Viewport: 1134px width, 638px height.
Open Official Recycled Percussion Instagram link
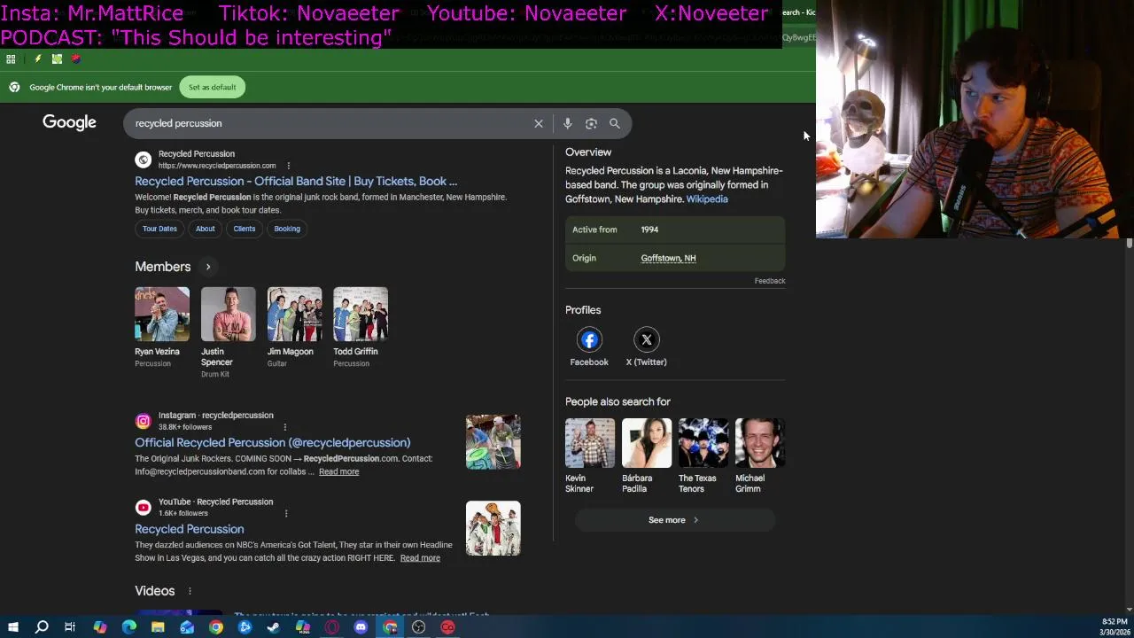coord(272,442)
